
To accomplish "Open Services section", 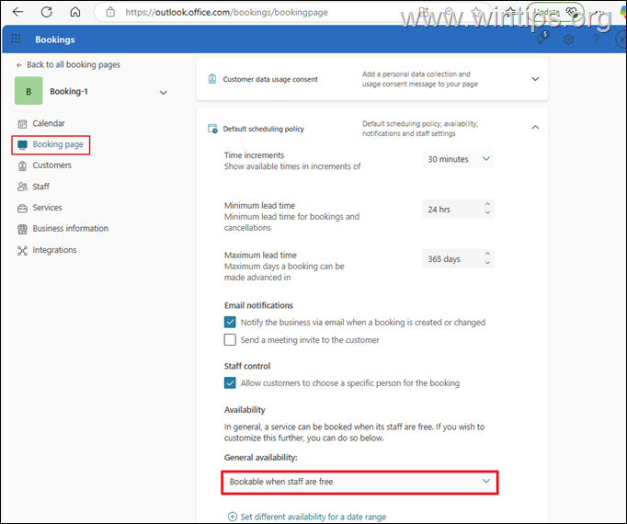I will pyautogui.click(x=47, y=208).
